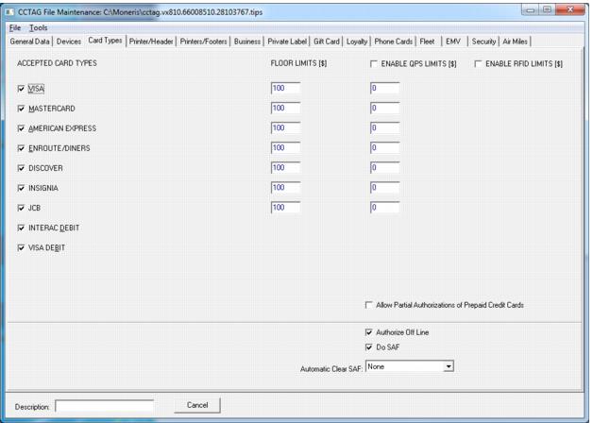Open the Gift Card tab
593x423 pixels.
click(339, 42)
